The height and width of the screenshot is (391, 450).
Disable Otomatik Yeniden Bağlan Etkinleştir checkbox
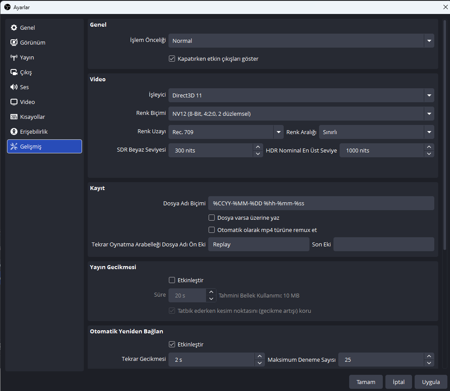172,344
